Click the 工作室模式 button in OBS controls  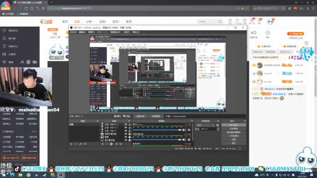coord(234,136)
